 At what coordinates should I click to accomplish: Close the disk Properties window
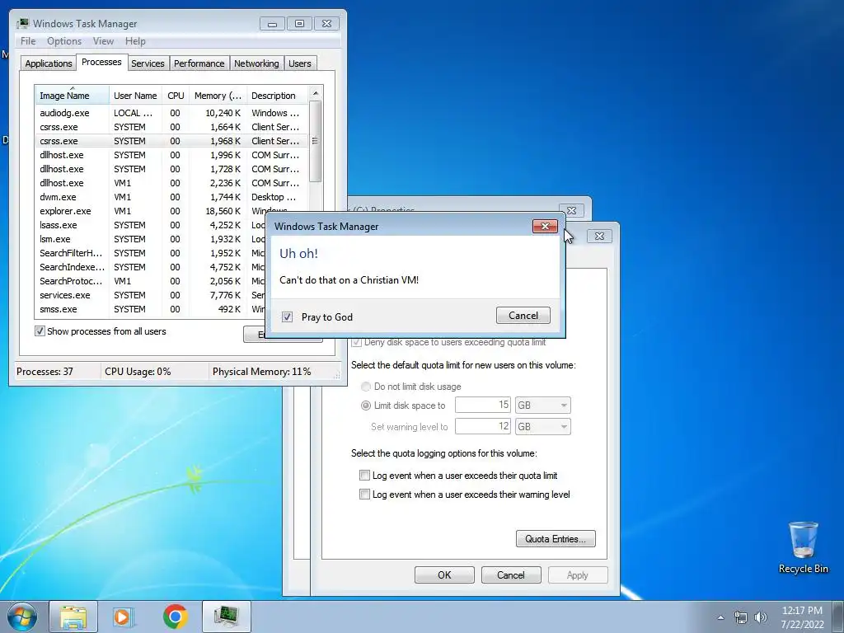point(572,210)
